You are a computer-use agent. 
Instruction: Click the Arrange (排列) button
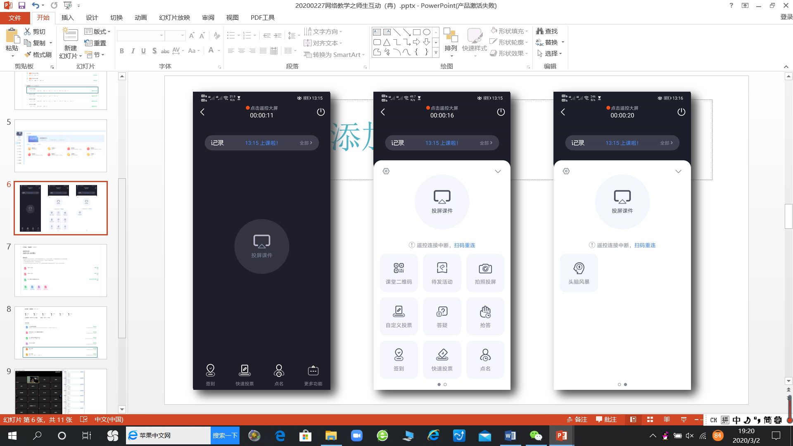pyautogui.click(x=451, y=42)
